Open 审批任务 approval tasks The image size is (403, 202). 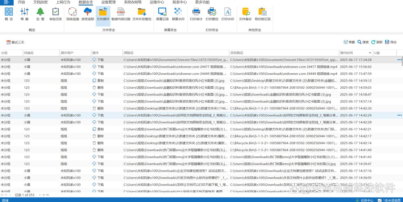[x=55, y=14]
